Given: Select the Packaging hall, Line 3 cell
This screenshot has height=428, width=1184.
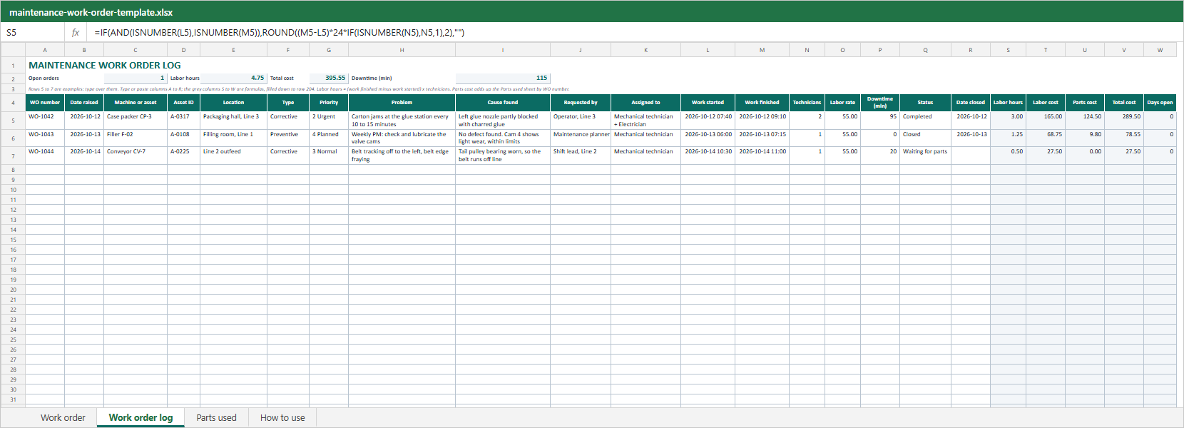Looking at the screenshot, I should click(233, 121).
